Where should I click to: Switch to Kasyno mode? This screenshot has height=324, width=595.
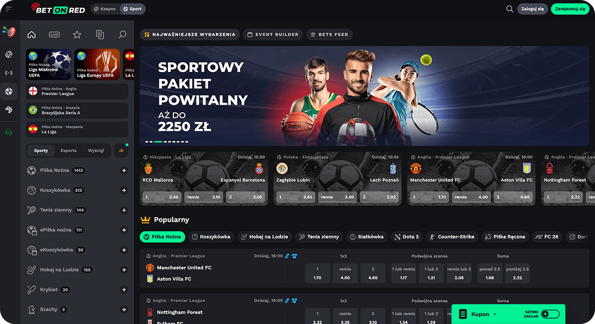coord(105,9)
